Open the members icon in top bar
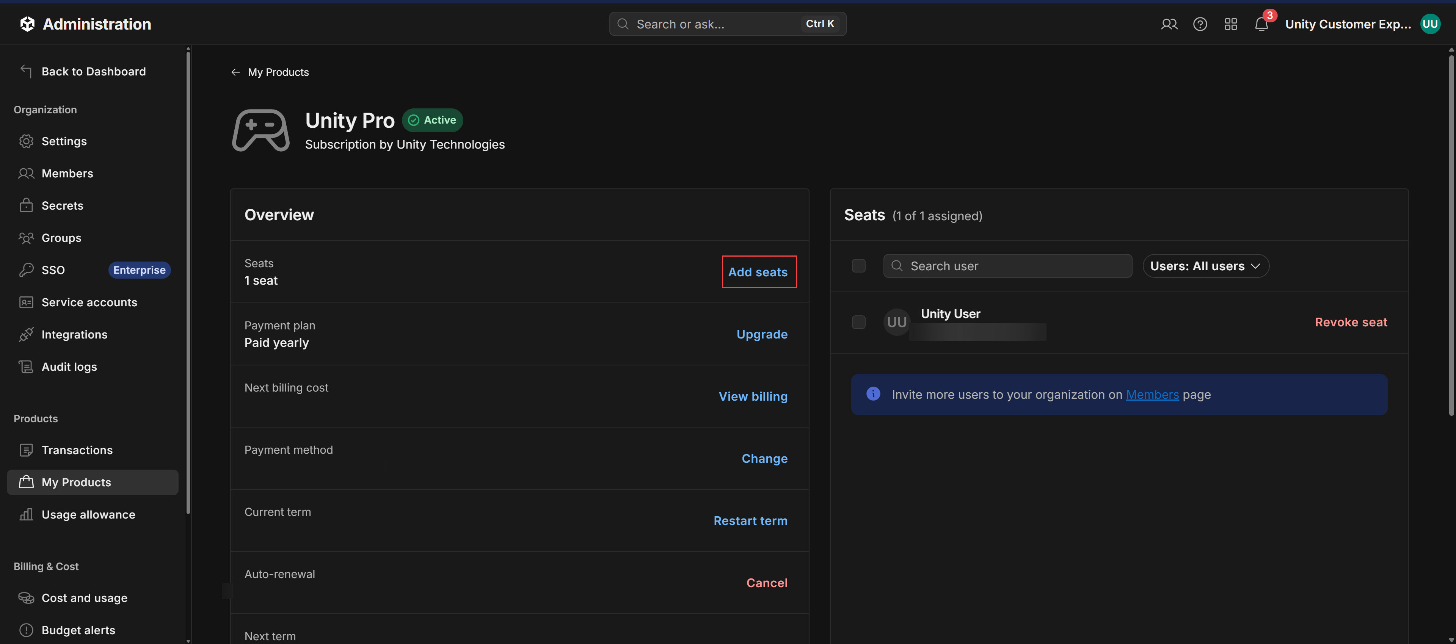Viewport: 1456px width, 644px height. (1169, 24)
